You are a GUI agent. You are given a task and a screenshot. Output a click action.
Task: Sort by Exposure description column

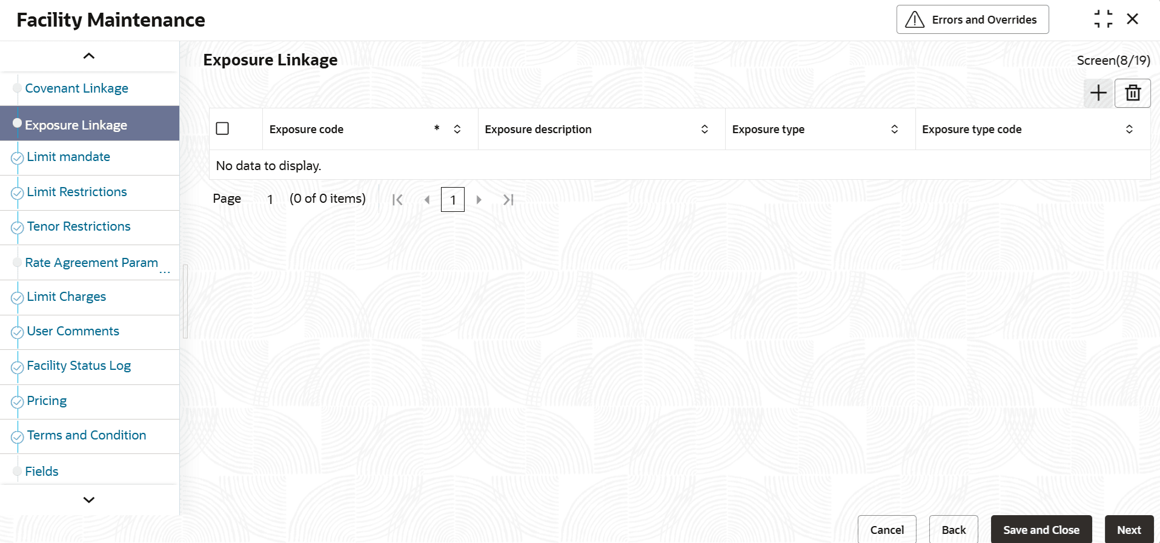click(704, 129)
